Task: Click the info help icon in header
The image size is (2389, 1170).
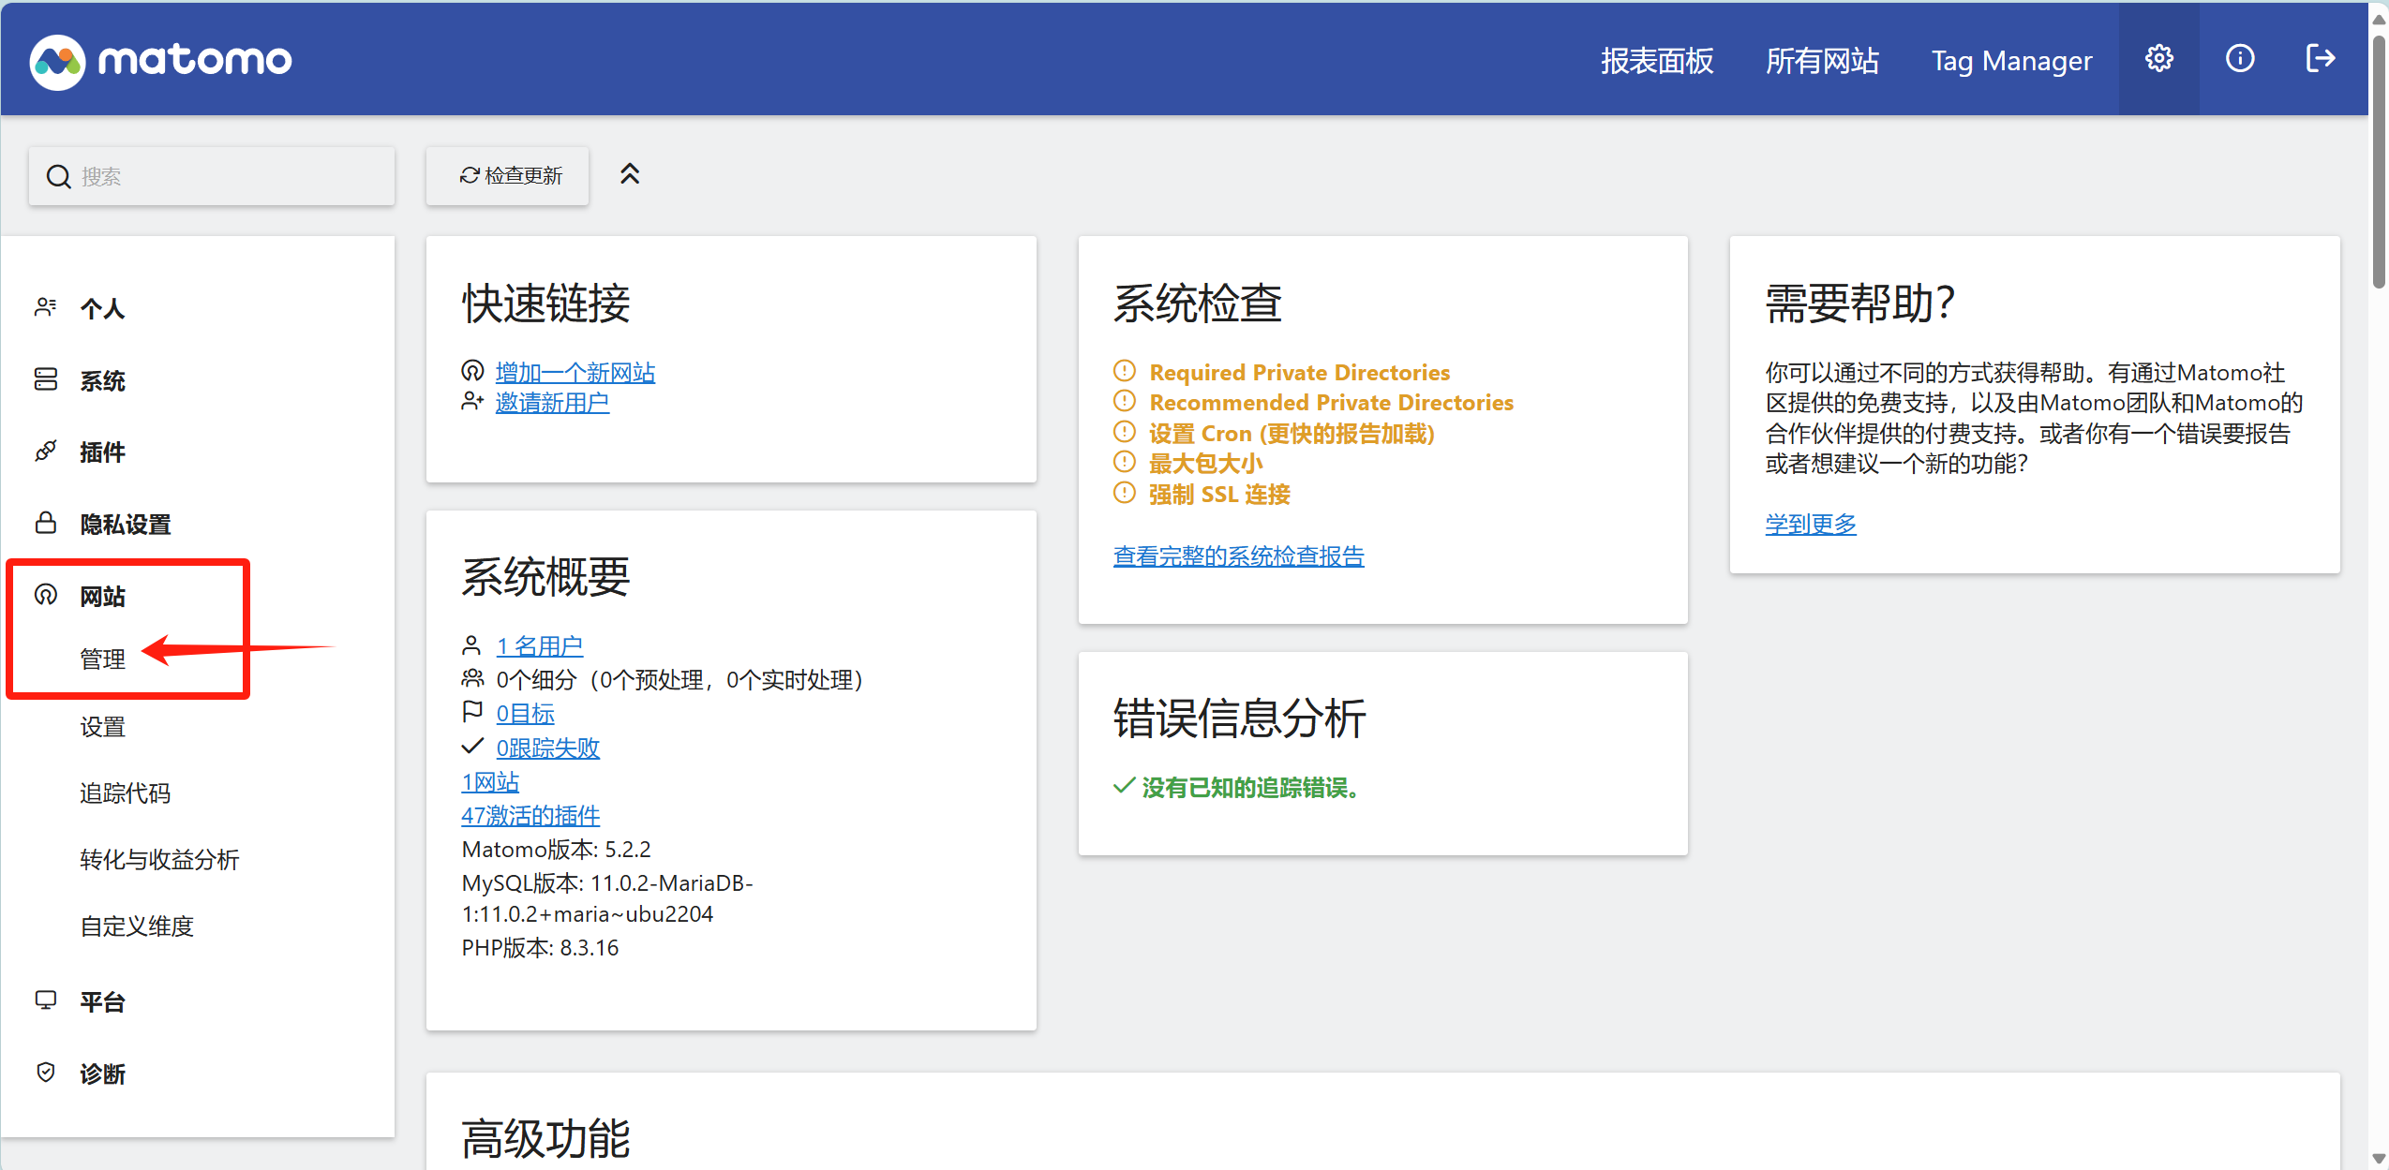Action: click(2240, 59)
